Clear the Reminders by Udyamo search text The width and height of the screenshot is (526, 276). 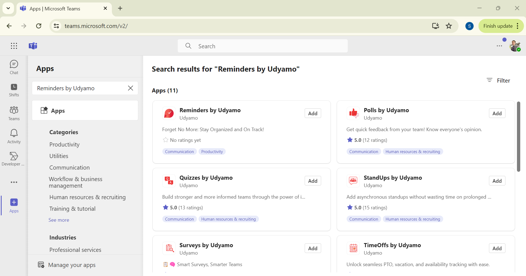[131, 88]
